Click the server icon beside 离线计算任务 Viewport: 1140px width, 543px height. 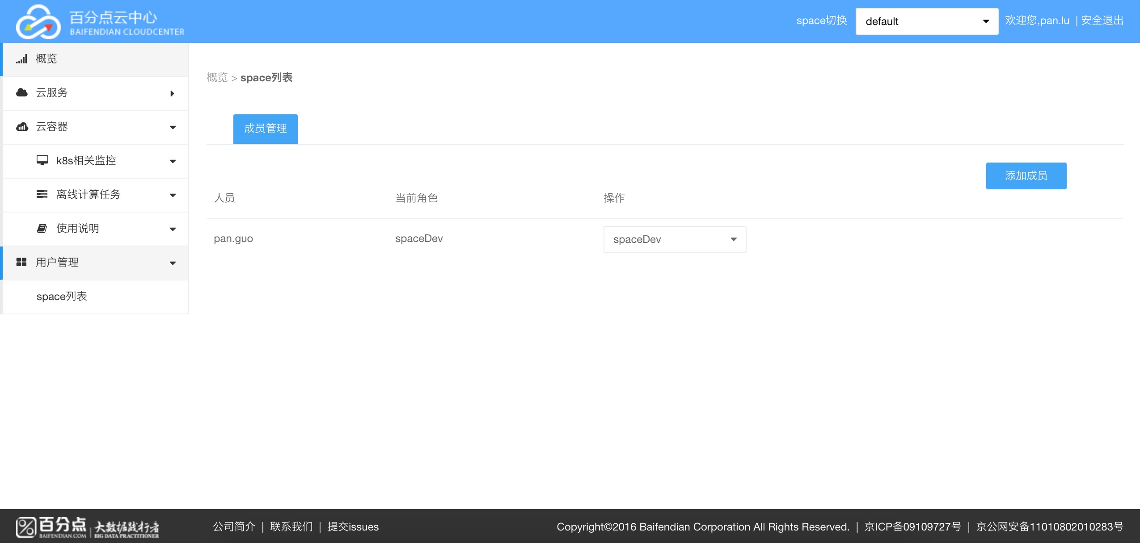coord(42,194)
